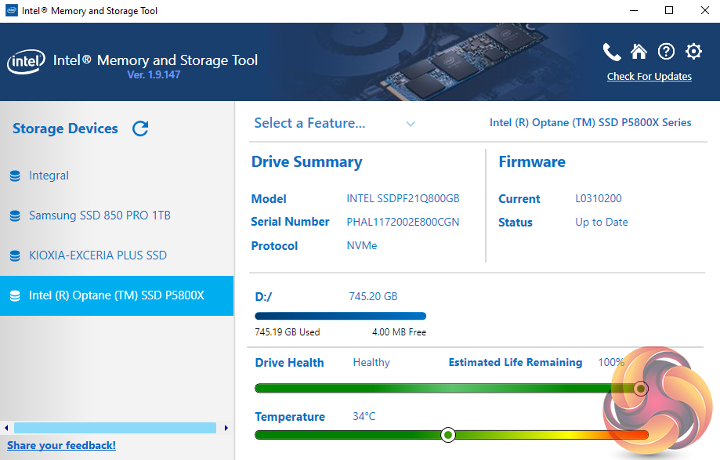720x460 pixels.
Task: Click the phone contact support icon
Action: [x=611, y=52]
